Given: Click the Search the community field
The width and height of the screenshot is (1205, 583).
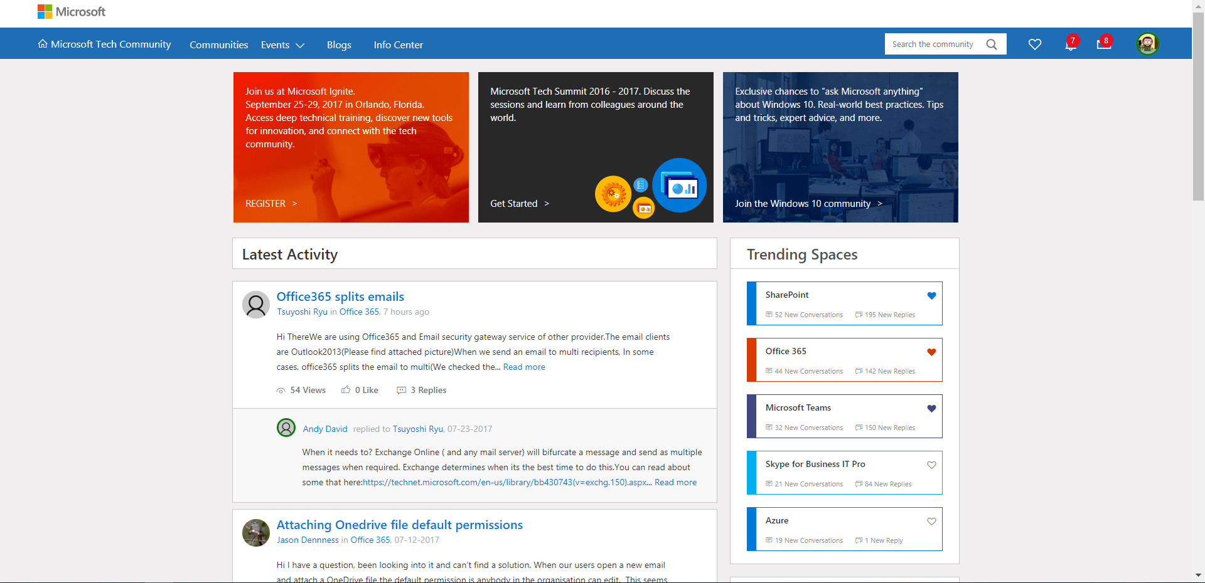Looking at the screenshot, I should 933,45.
